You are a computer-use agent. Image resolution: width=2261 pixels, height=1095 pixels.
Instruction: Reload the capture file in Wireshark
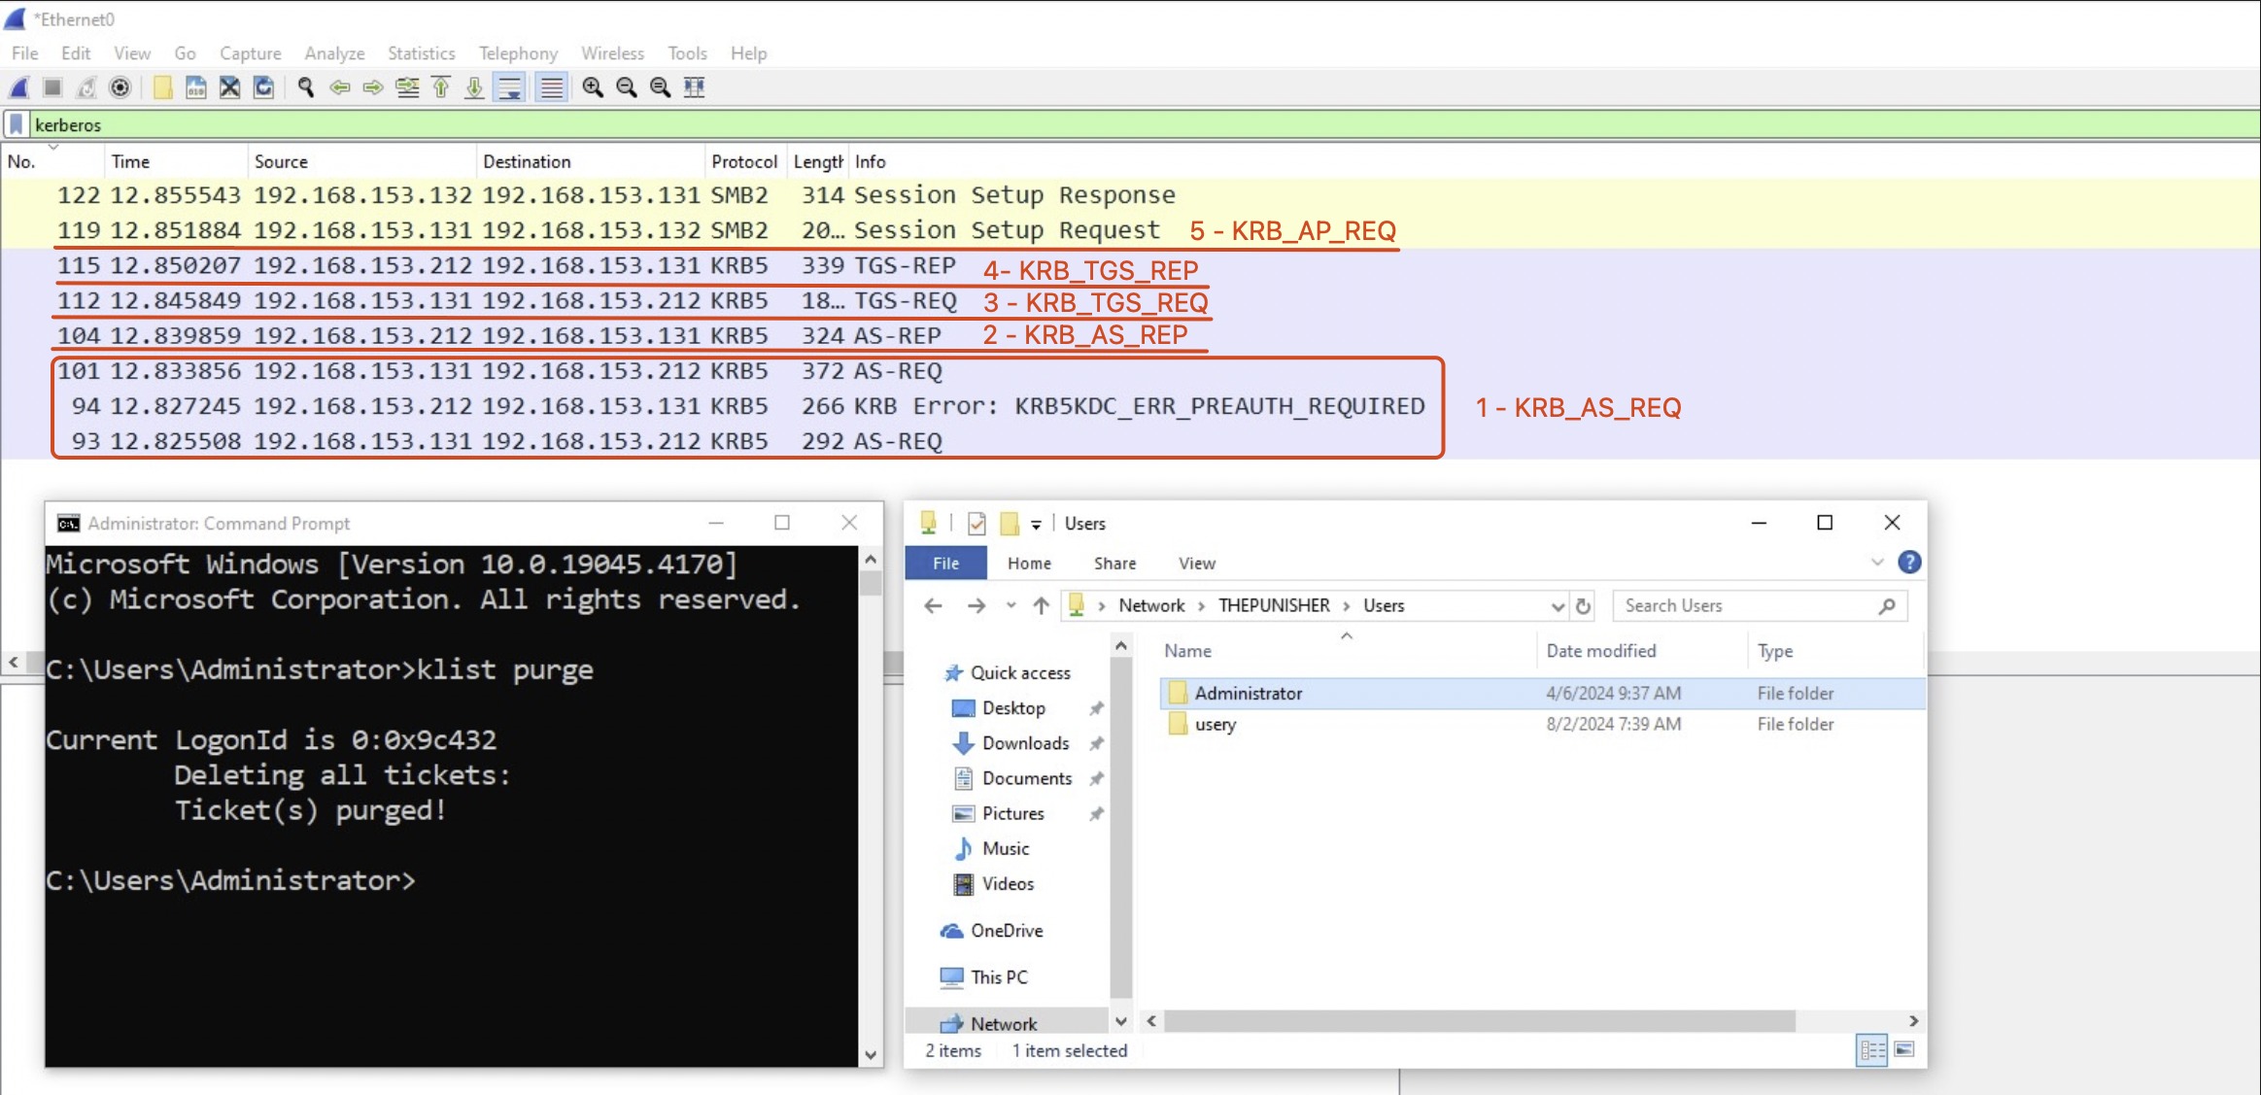tap(263, 88)
